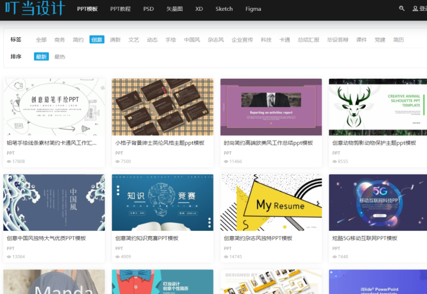Viewport: 427px width, 294px height.
Task: Choose the 全部 tag filter
Action: coord(41,40)
